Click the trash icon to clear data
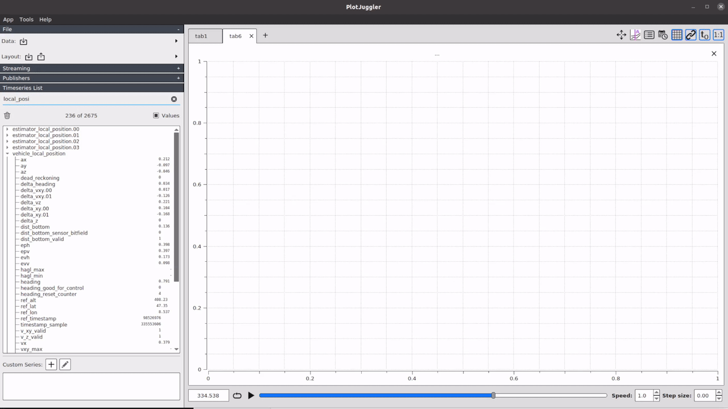Viewport: 728px width, 409px height. 7,115
